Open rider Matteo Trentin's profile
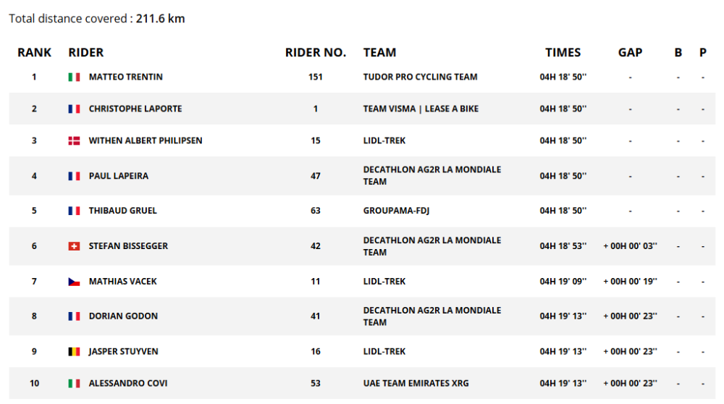Screen dimensions: 724x404 pyautogui.click(x=125, y=77)
